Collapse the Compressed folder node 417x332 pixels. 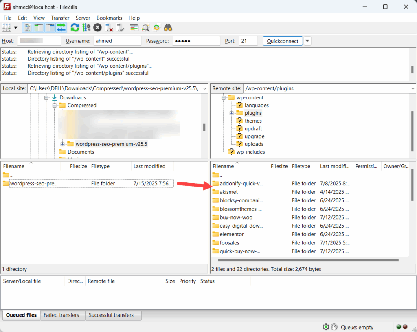(54, 106)
